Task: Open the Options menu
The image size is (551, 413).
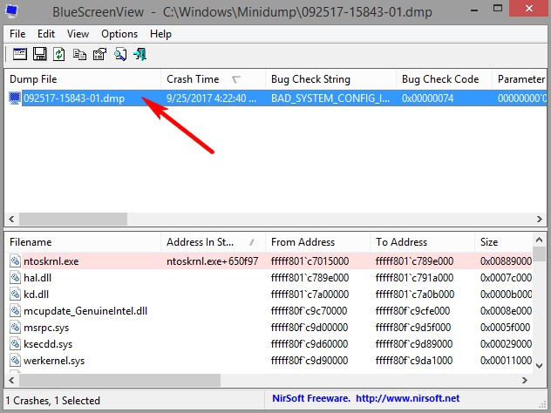Action: point(119,34)
